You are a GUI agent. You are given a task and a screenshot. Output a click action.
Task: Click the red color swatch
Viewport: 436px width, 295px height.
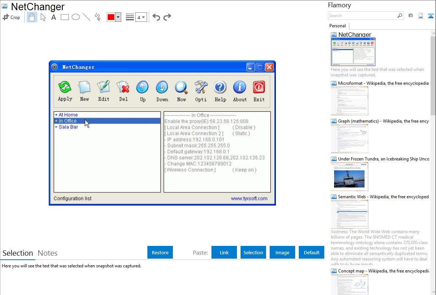111,17
